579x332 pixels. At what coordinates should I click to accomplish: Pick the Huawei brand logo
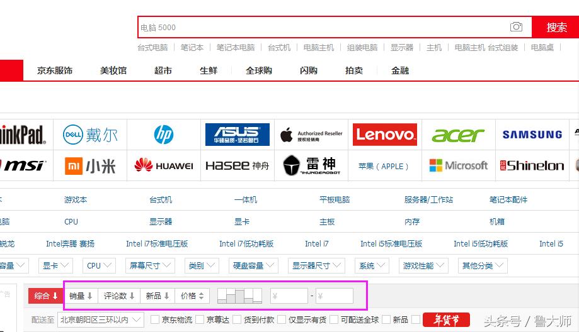click(164, 165)
